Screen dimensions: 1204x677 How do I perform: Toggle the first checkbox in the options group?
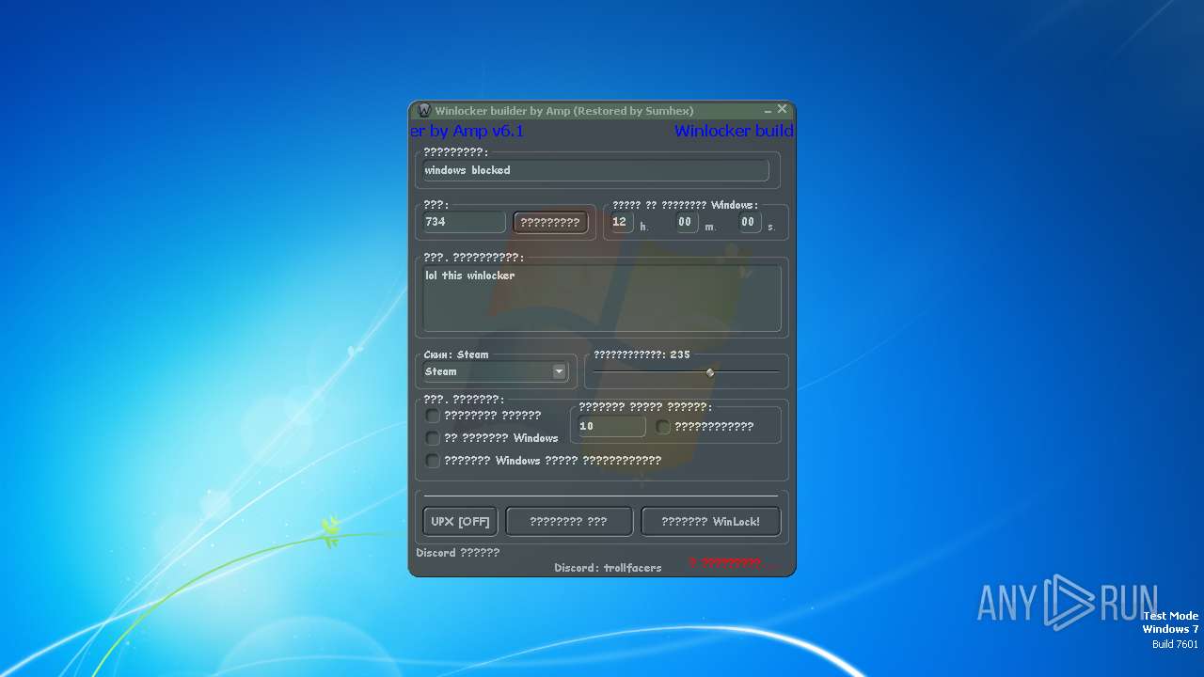(433, 415)
